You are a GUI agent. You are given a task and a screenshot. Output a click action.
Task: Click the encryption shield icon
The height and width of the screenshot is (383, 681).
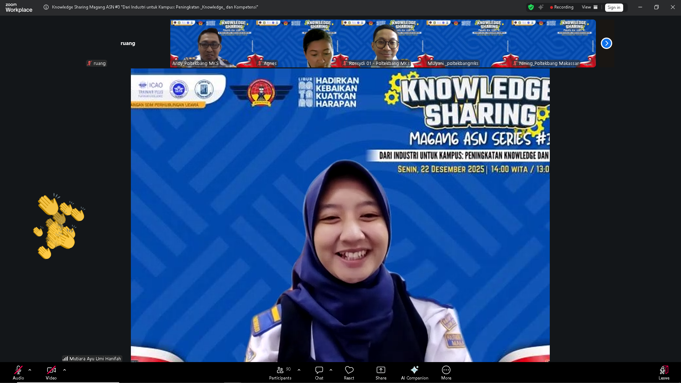pyautogui.click(x=531, y=7)
